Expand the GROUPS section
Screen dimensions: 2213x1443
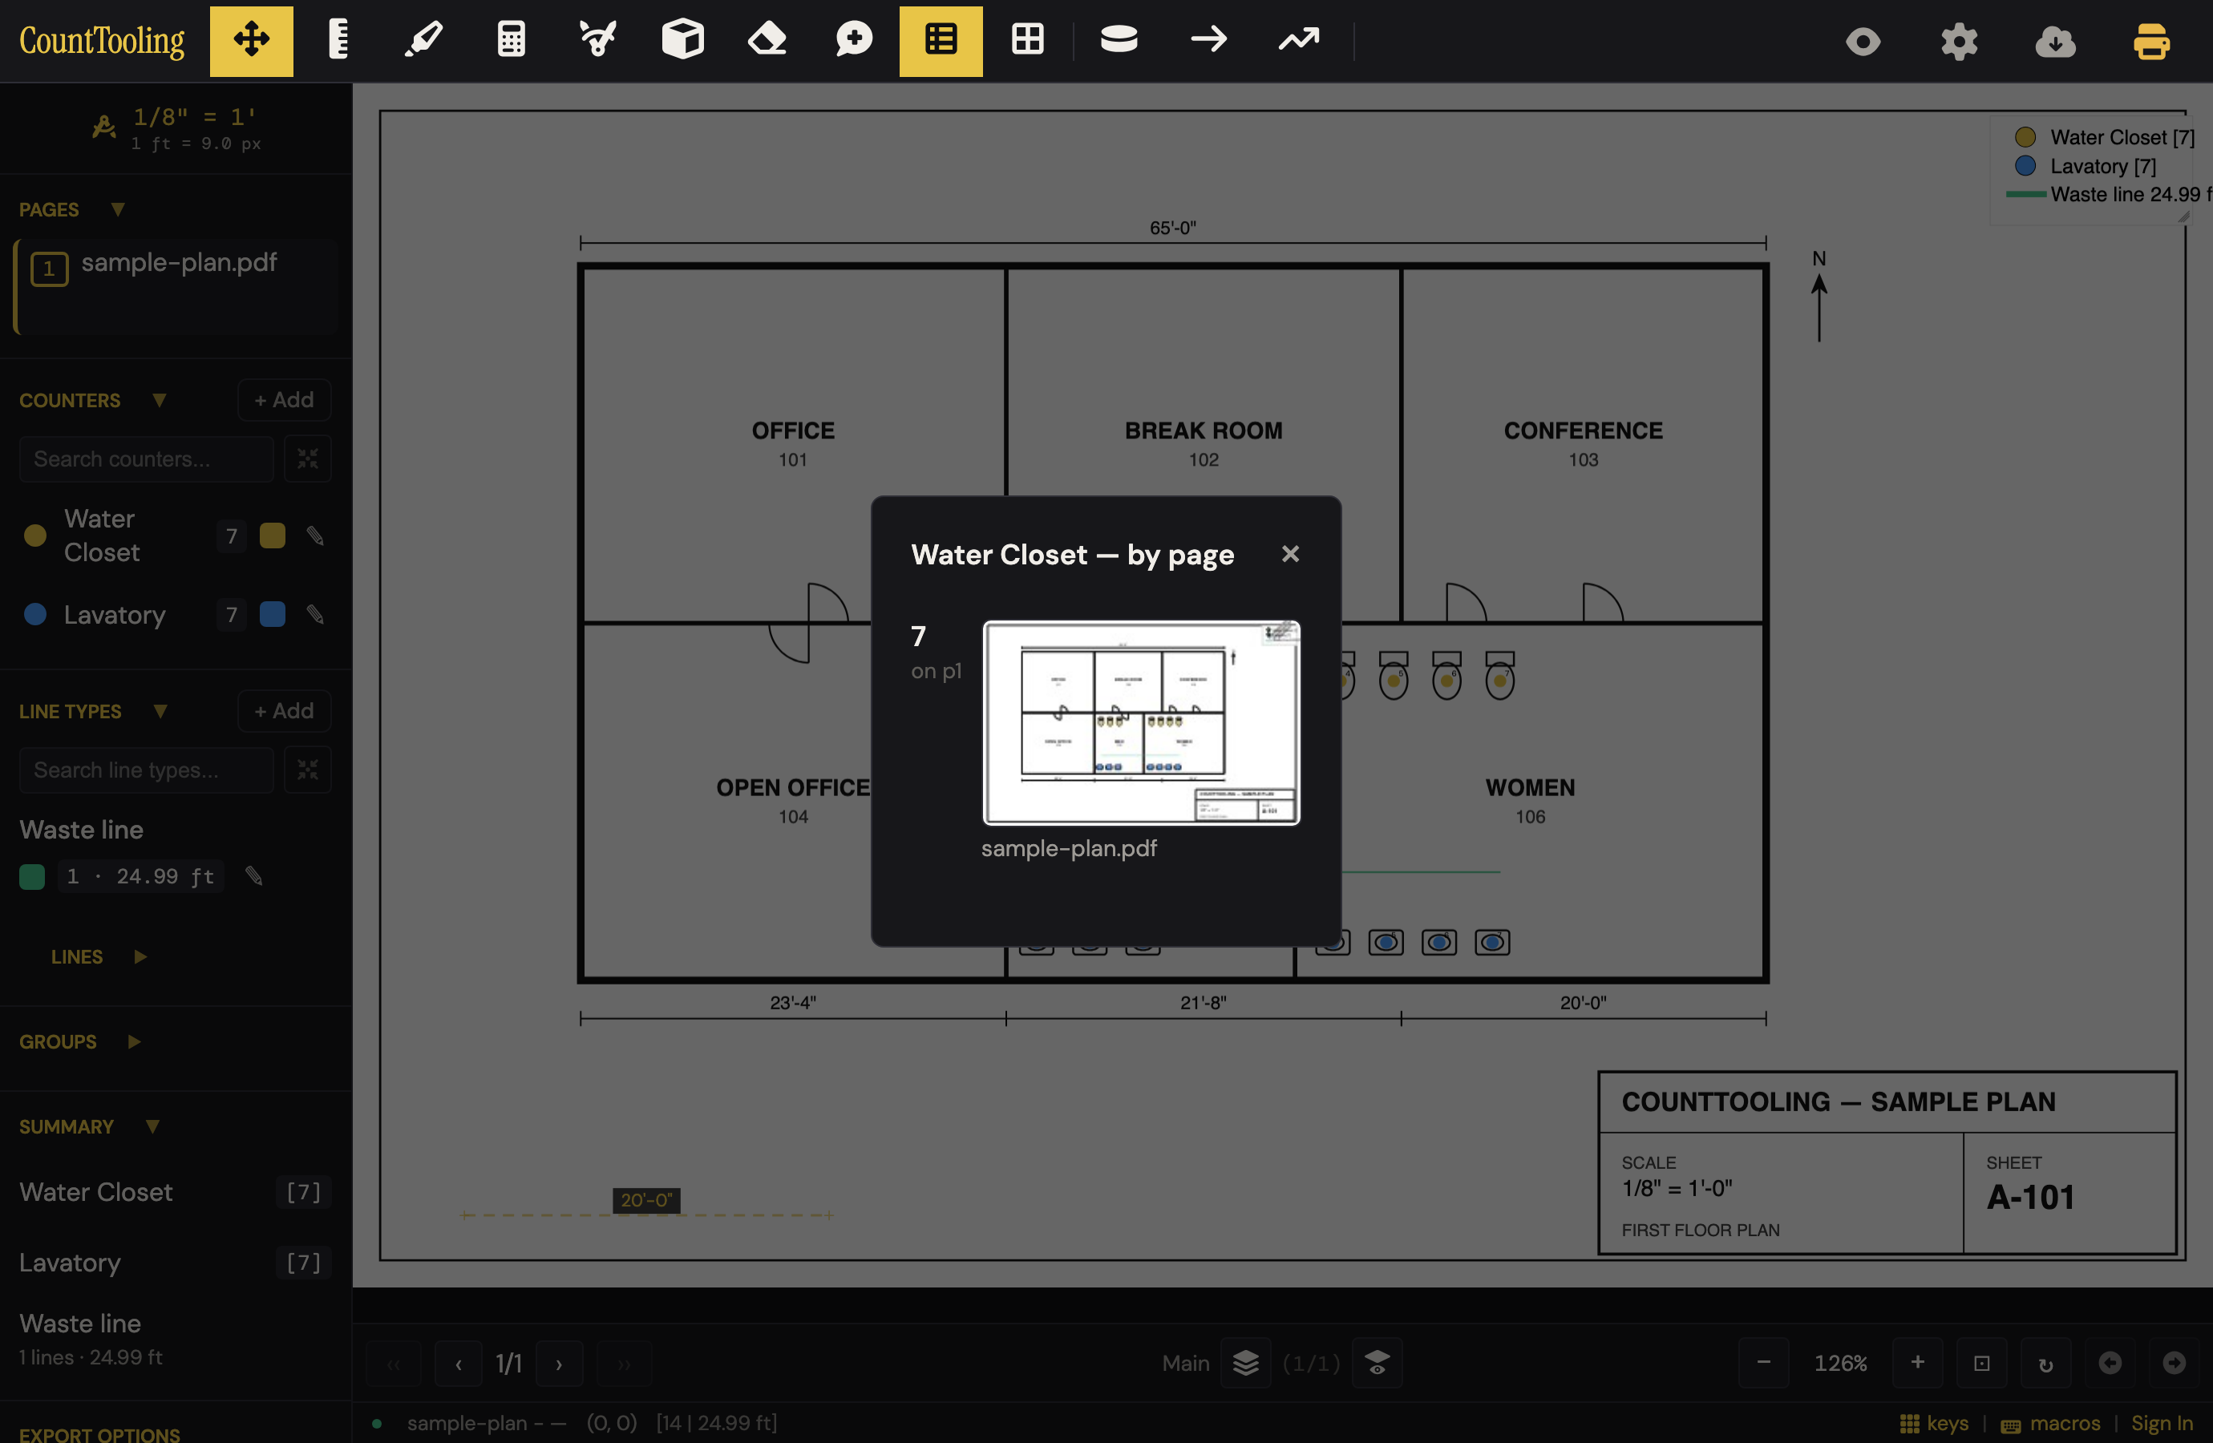click(134, 1041)
